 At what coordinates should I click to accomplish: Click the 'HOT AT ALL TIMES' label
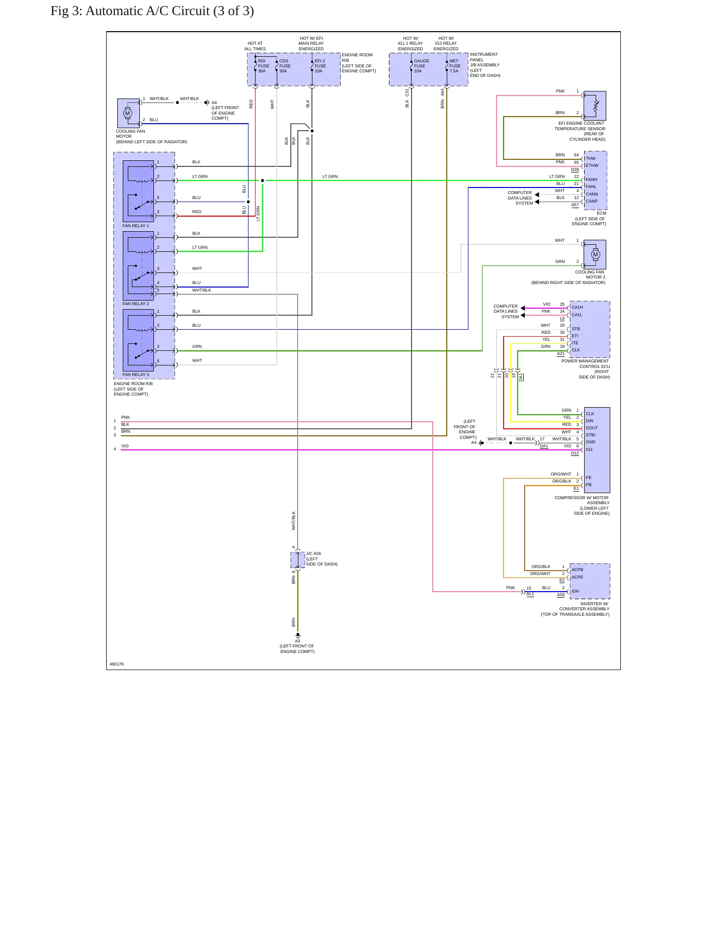tap(255, 46)
